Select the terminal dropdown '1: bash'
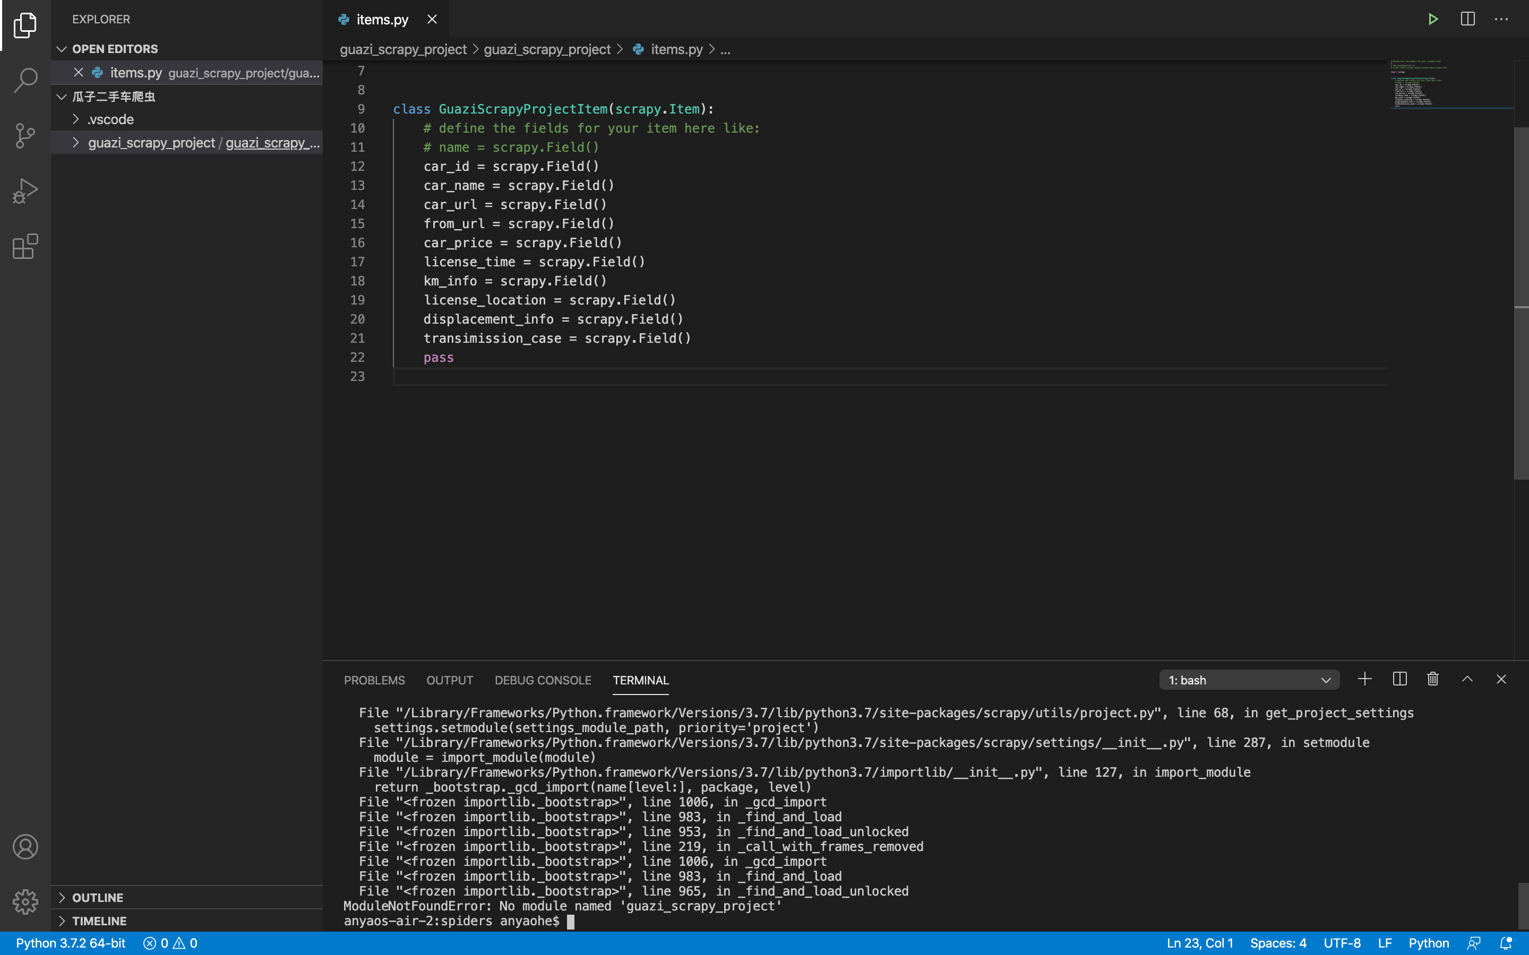The image size is (1529, 955). click(x=1249, y=680)
